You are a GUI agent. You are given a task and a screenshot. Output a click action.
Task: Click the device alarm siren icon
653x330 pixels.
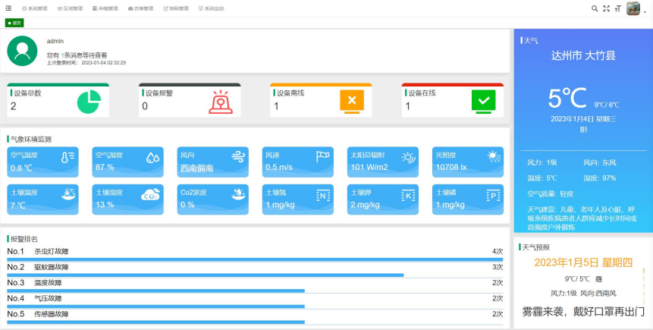point(220,102)
